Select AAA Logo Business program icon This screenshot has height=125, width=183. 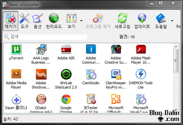click(x=41, y=49)
